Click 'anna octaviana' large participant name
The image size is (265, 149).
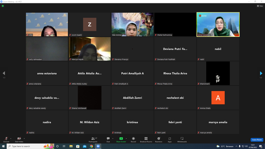tap(47, 73)
